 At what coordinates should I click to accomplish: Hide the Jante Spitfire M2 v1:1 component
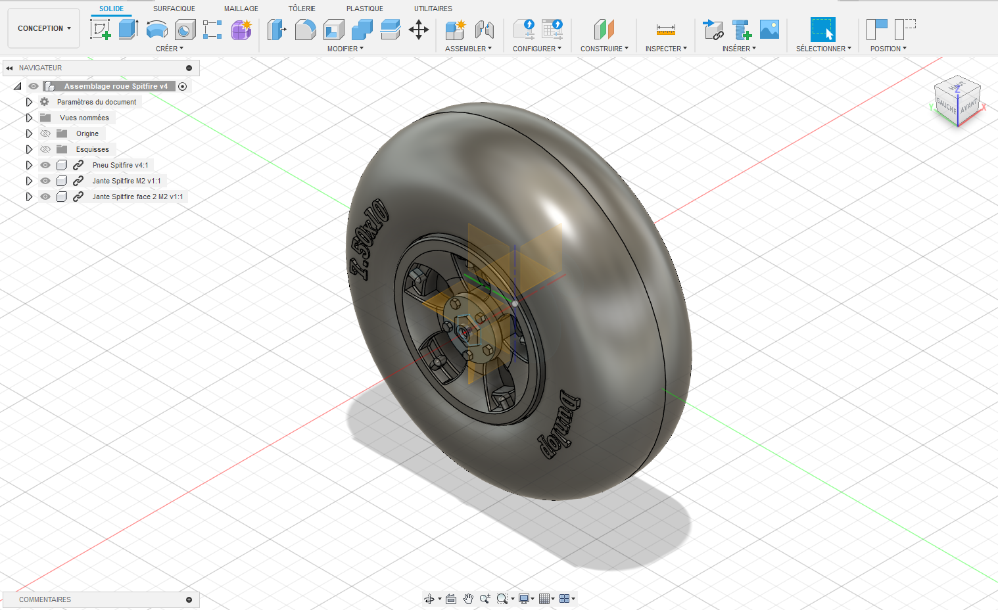[45, 181]
